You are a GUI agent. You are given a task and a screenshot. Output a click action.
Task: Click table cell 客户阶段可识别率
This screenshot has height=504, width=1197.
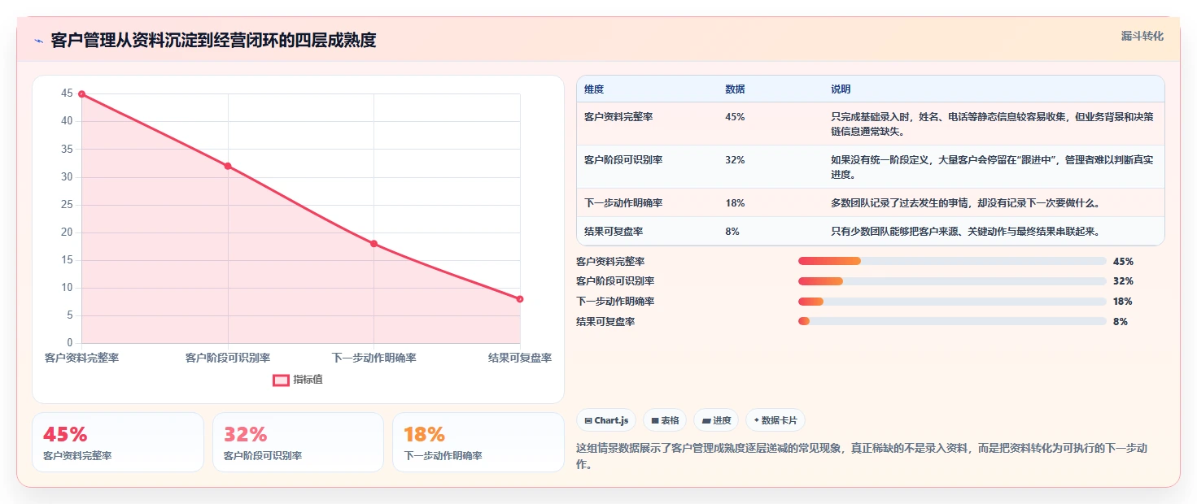623,159
